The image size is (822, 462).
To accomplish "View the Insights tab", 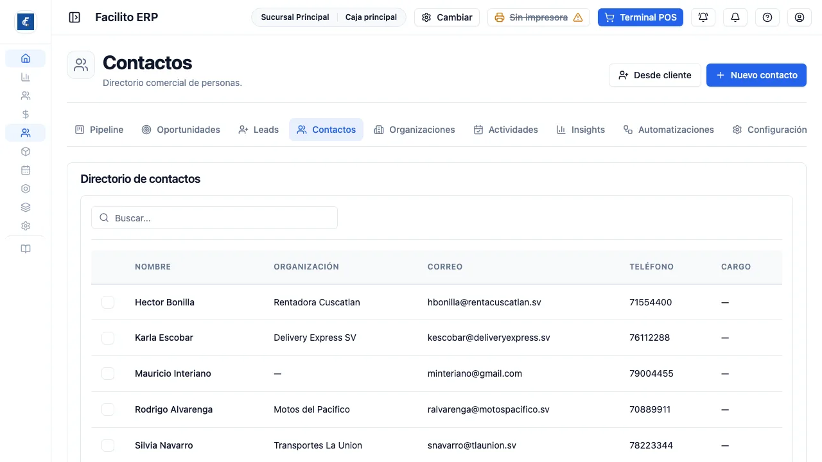I will pyautogui.click(x=581, y=130).
